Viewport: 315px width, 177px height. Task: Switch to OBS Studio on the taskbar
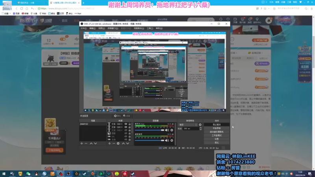point(61,174)
